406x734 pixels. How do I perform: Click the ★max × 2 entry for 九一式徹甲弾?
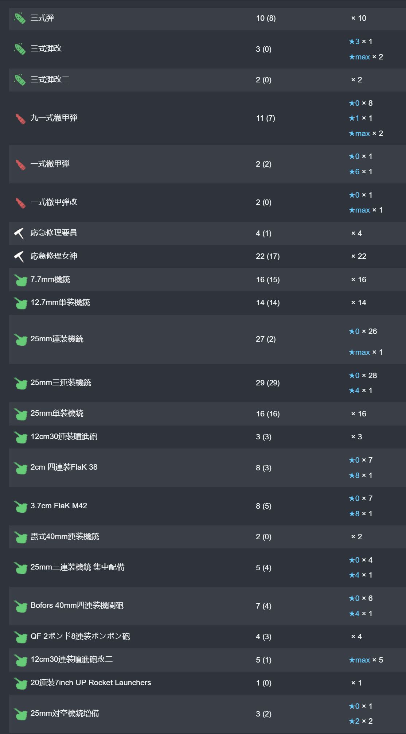(366, 133)
